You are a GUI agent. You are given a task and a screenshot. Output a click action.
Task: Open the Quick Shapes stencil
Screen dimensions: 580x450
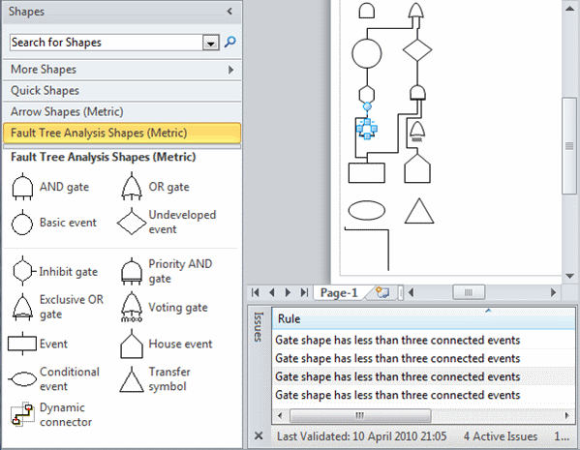[122, 91]
